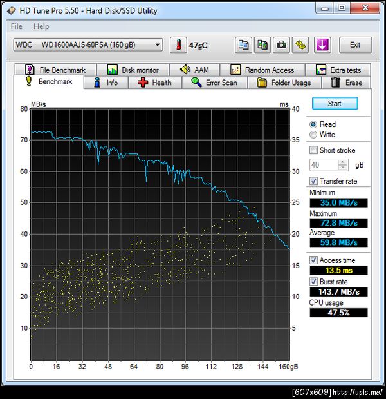Select the Read radio button
The height and width of the screenshot is (399, 386).
[x=313, y=124]
